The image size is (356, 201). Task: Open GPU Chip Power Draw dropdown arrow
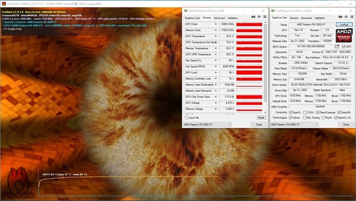click(216, 97)
